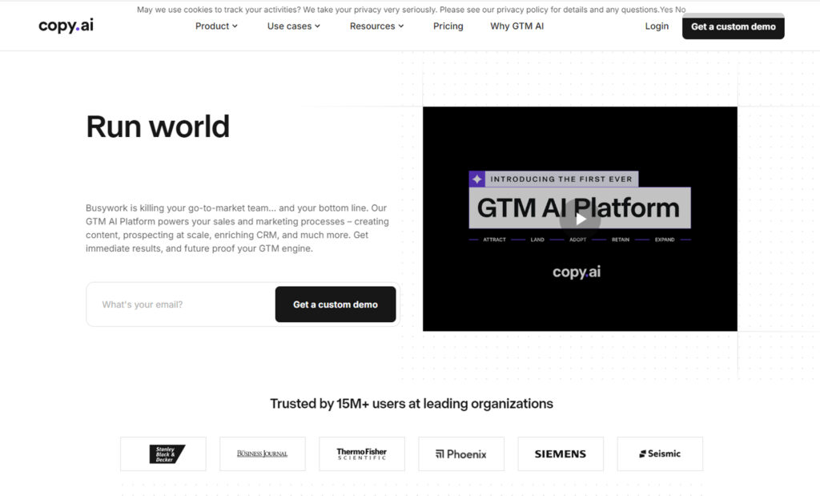Screen dimensions: 820x496
Task: Play the GTM AI Platform video
Action: coord(580,219)
